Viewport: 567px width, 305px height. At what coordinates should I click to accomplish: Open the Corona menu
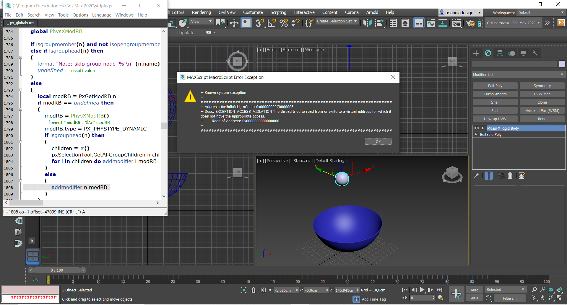352,12
